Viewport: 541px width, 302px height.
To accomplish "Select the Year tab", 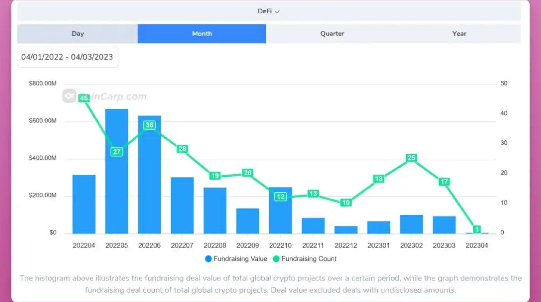I will (x=459, y=34).
